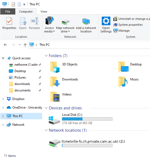Open the File menu tab
The image size is (150, 159).
tap(8, 12)
